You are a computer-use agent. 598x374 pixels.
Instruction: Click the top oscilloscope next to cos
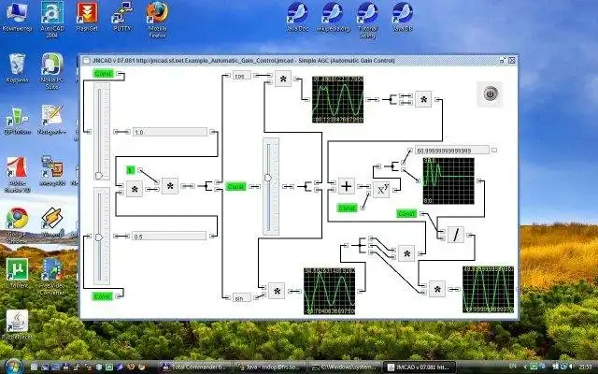[338, 100]
